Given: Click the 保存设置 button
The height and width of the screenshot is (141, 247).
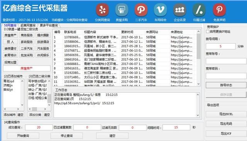Looking at the screenshot, I should 226,95.
